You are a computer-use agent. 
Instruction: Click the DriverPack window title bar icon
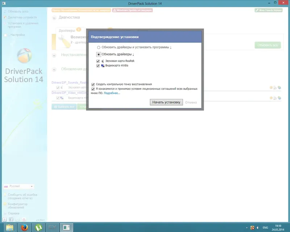[x=4, y=3]
